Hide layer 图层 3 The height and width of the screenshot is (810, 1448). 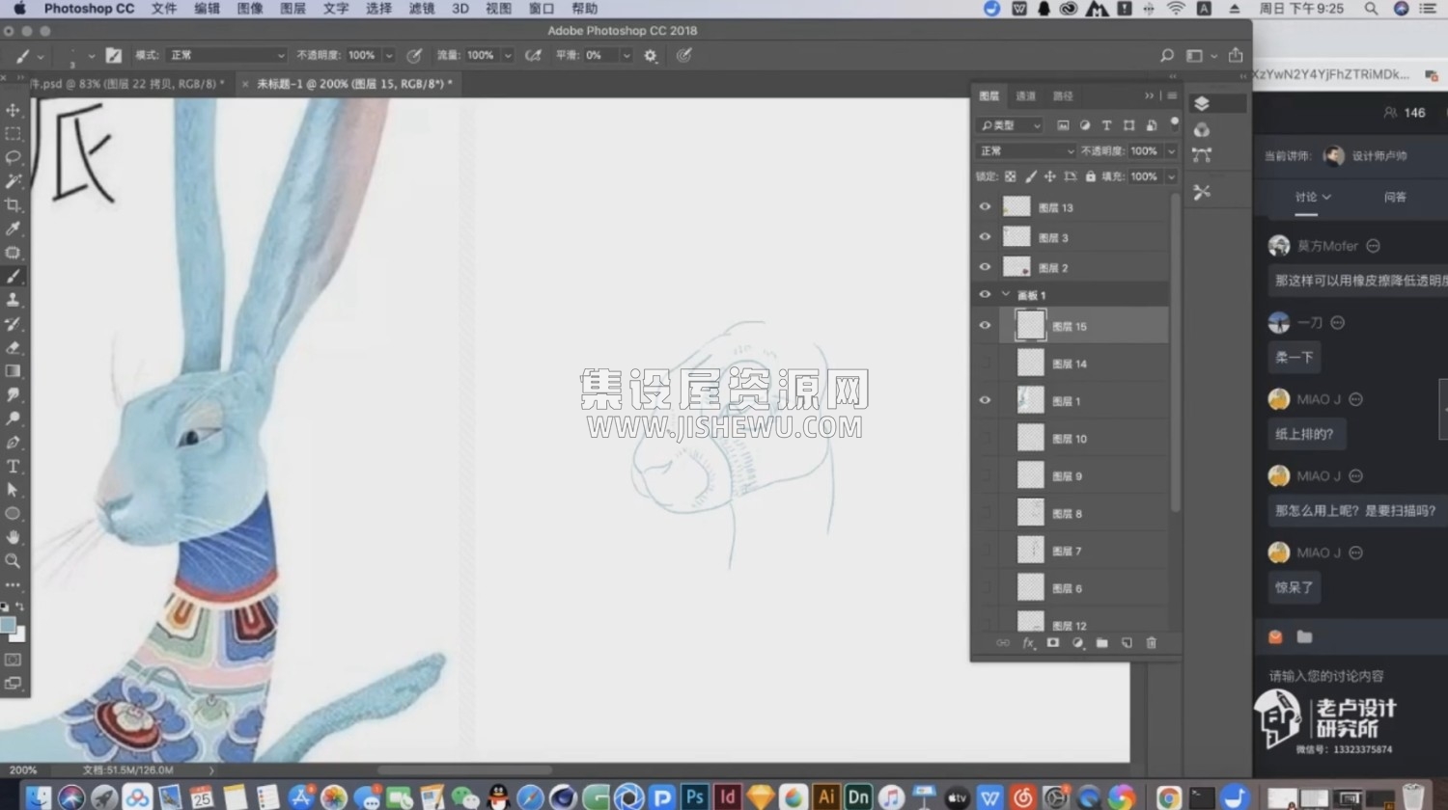coord(985,237)
